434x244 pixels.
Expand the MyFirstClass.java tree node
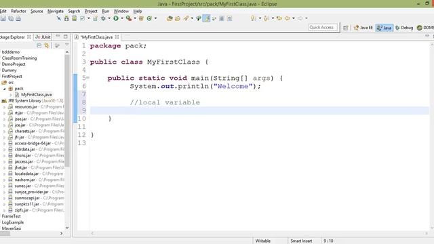11,95
